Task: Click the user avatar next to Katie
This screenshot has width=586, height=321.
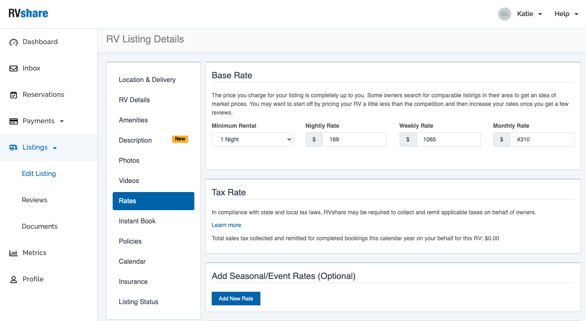Action: tap(504, 14)
